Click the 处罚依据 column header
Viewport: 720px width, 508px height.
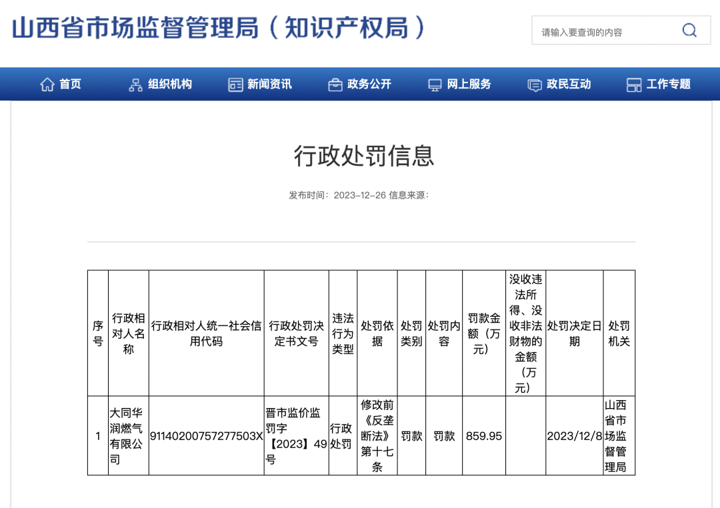[x=377, y=334]
